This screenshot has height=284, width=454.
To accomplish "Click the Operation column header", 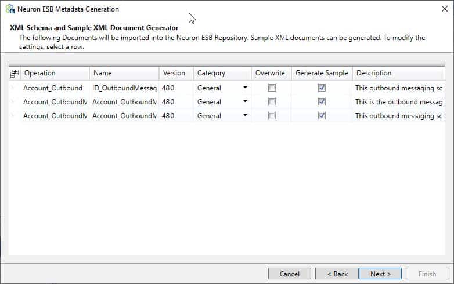I will pos(55,74).
